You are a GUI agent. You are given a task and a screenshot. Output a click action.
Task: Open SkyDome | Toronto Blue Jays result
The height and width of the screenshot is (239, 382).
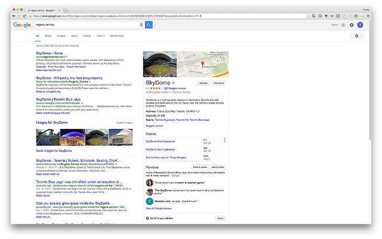point(58,100)
